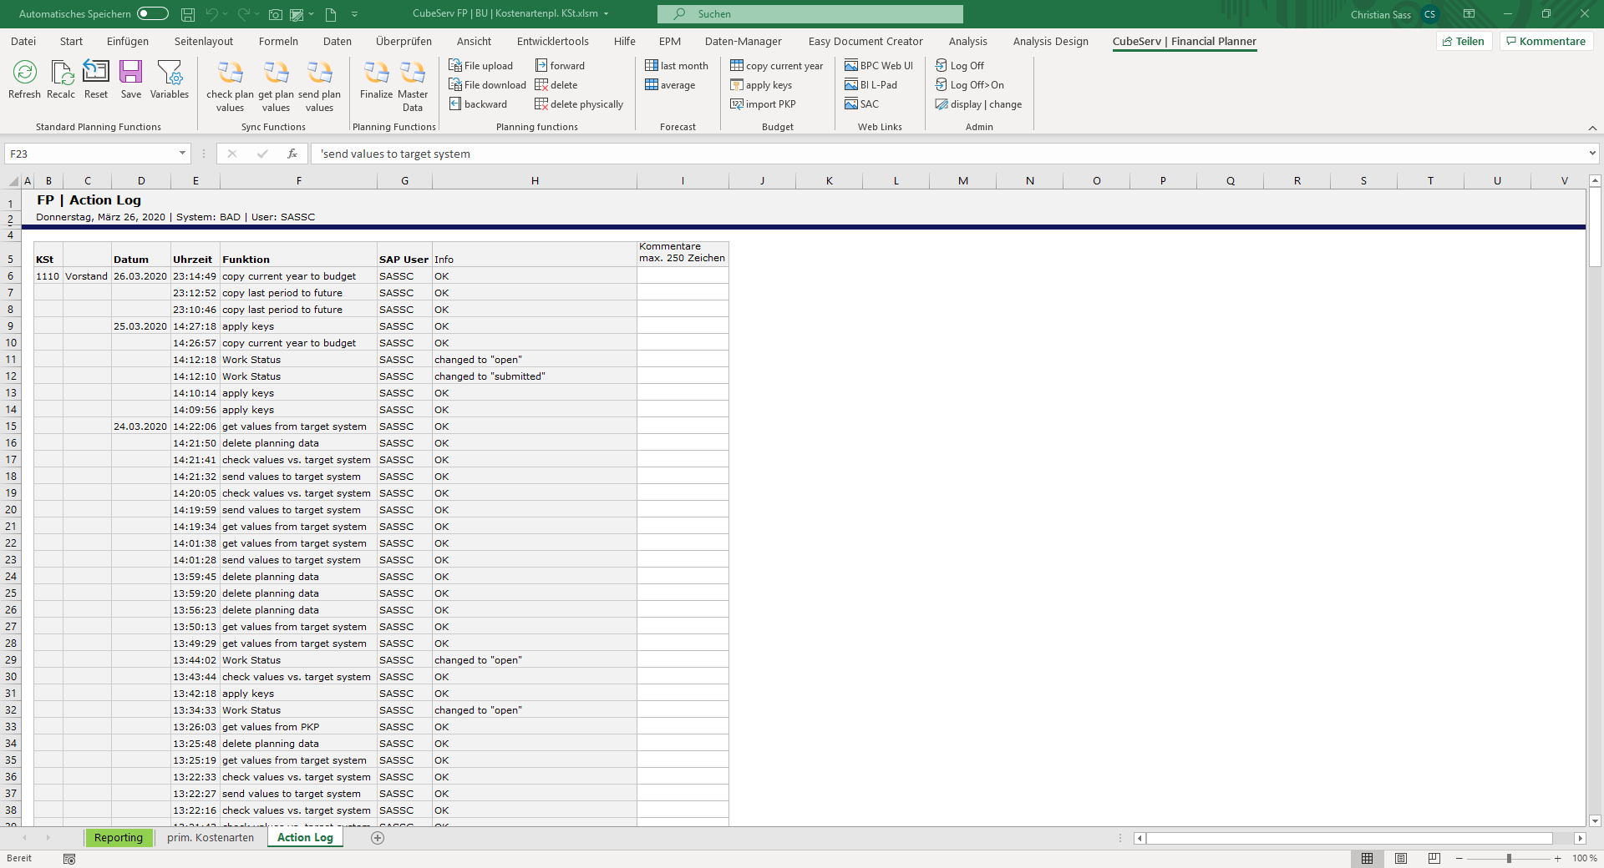Open BI L-Pad web link
Screen dimensions: 1604x868
[871, 84]
